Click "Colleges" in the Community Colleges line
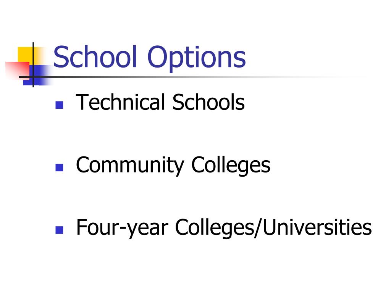391x293 pixels. (x=231, y=166)
